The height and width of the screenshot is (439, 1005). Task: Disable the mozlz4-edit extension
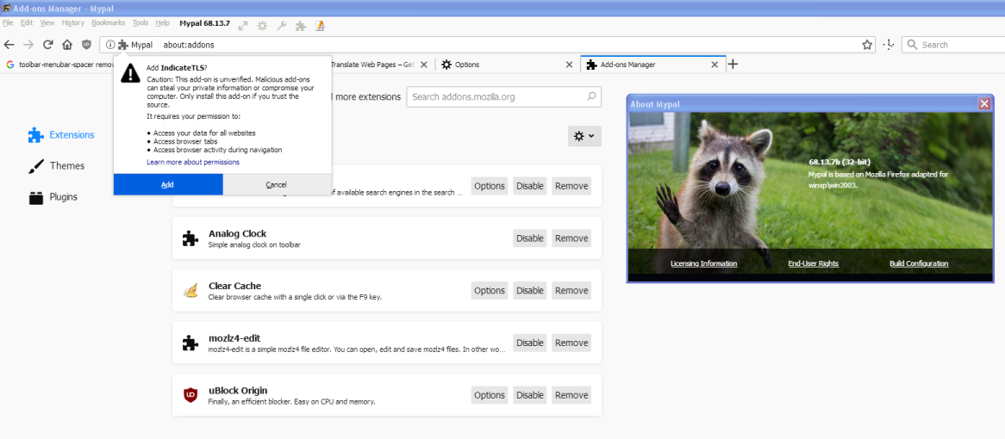530,343
